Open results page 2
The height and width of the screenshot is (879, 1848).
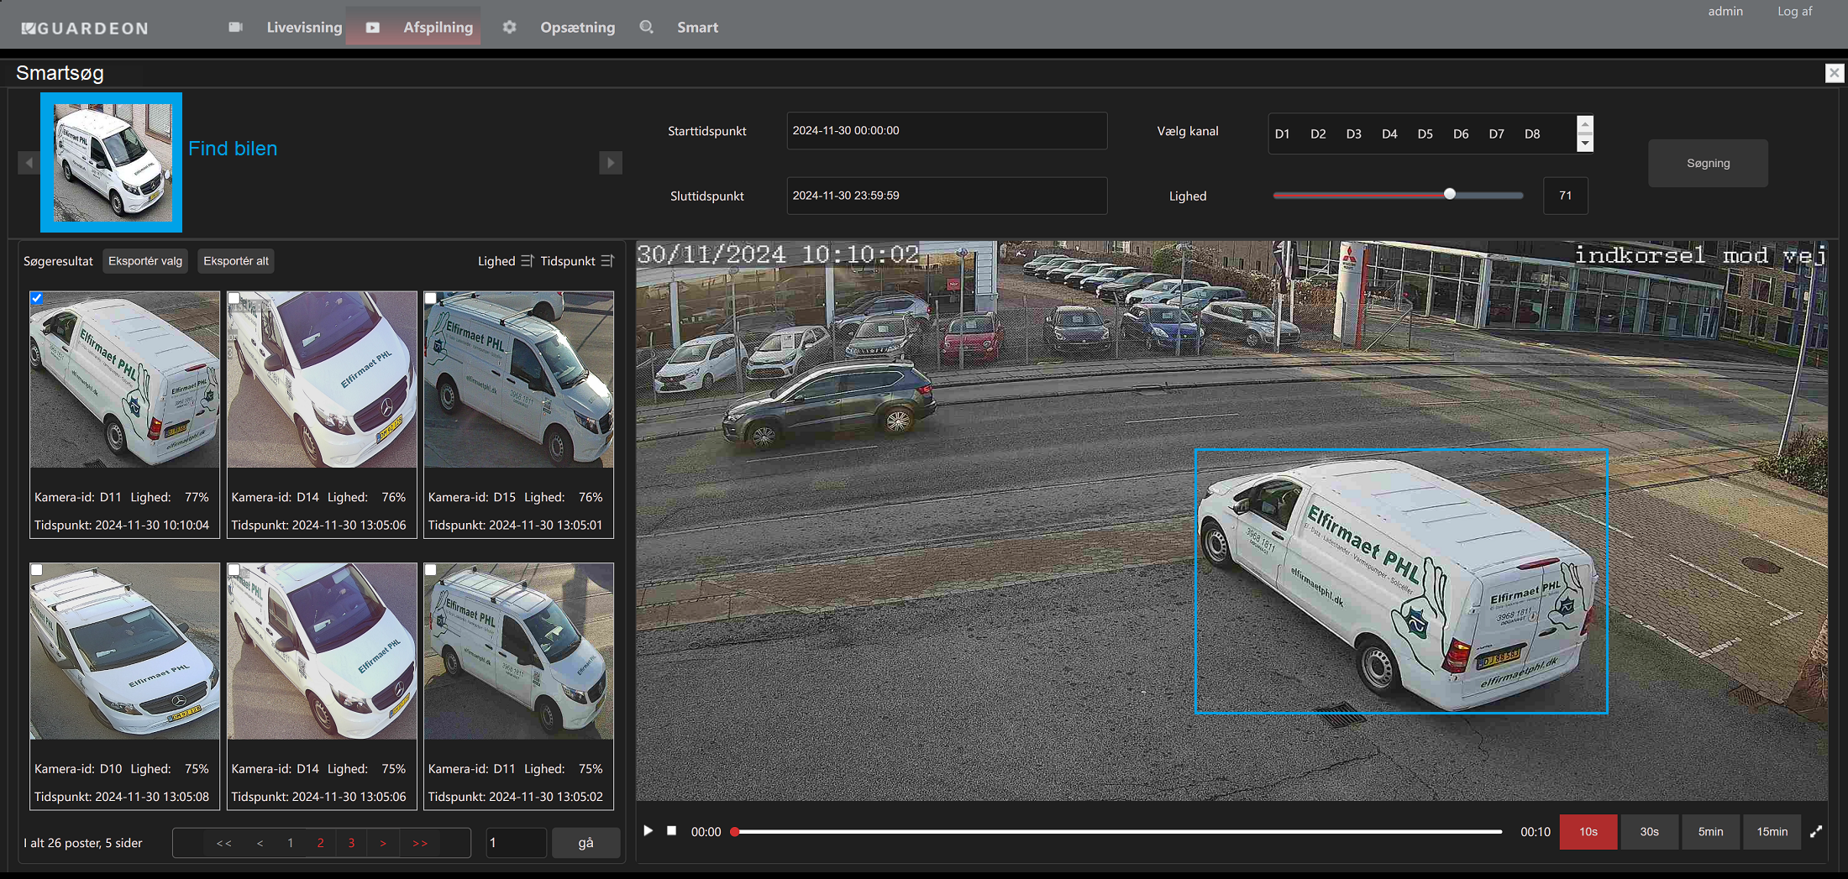click(x=321, y=843)
